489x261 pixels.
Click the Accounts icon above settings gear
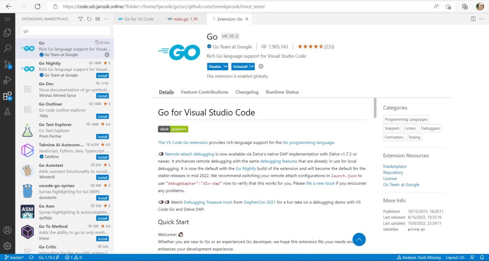[7, 230]
